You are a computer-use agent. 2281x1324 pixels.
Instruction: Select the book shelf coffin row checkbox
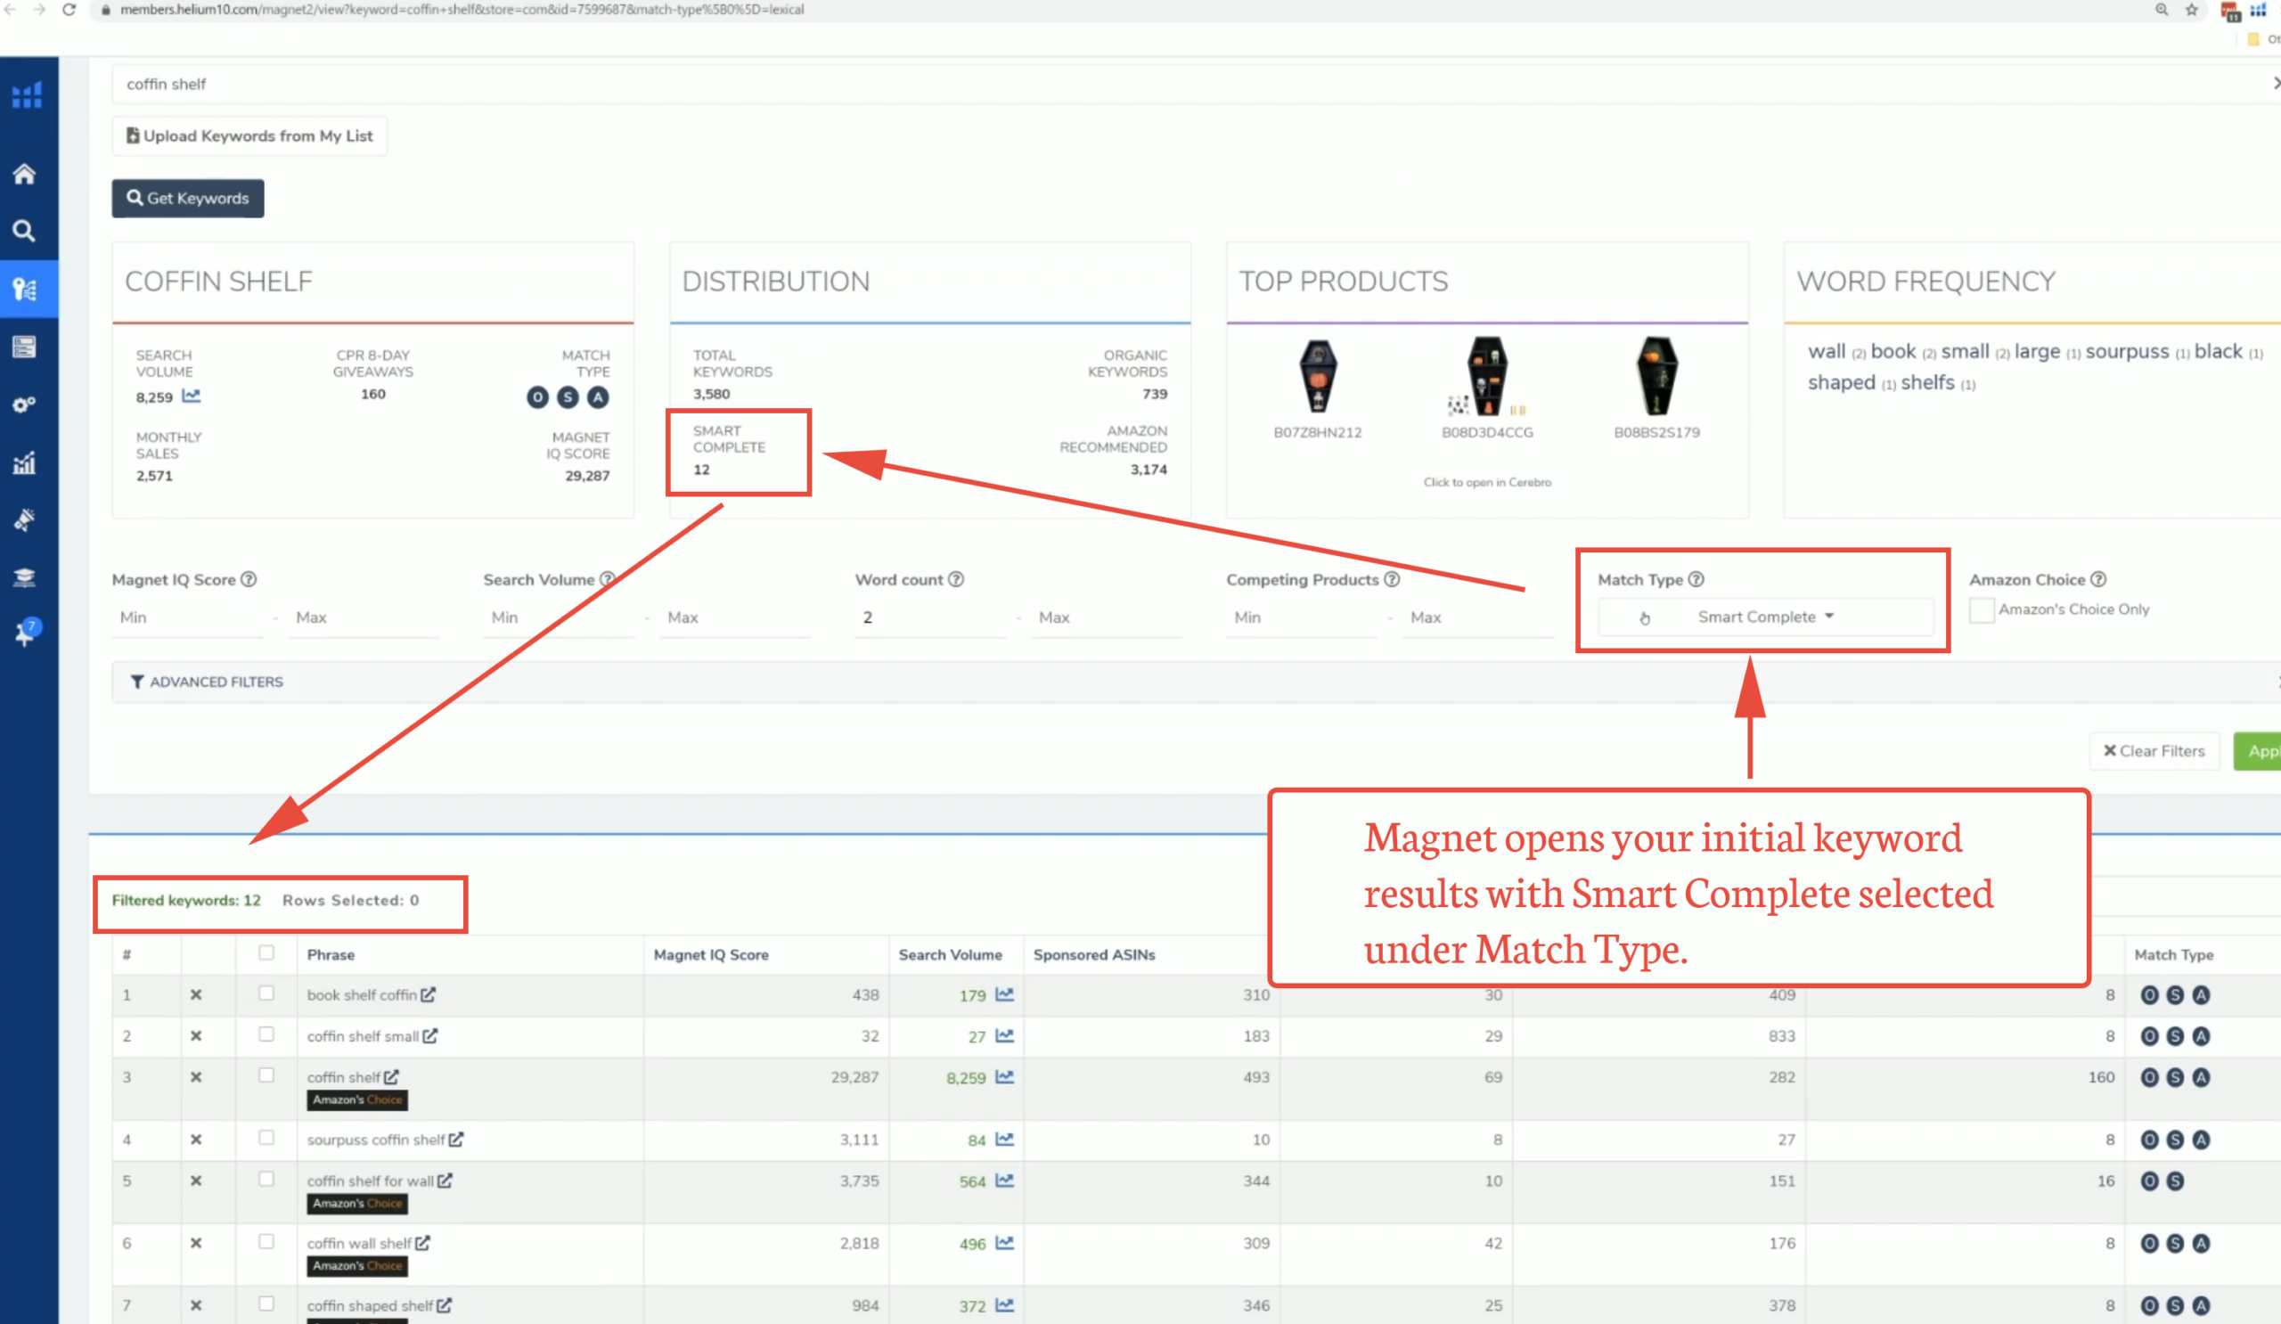click(x=266, y=993)
